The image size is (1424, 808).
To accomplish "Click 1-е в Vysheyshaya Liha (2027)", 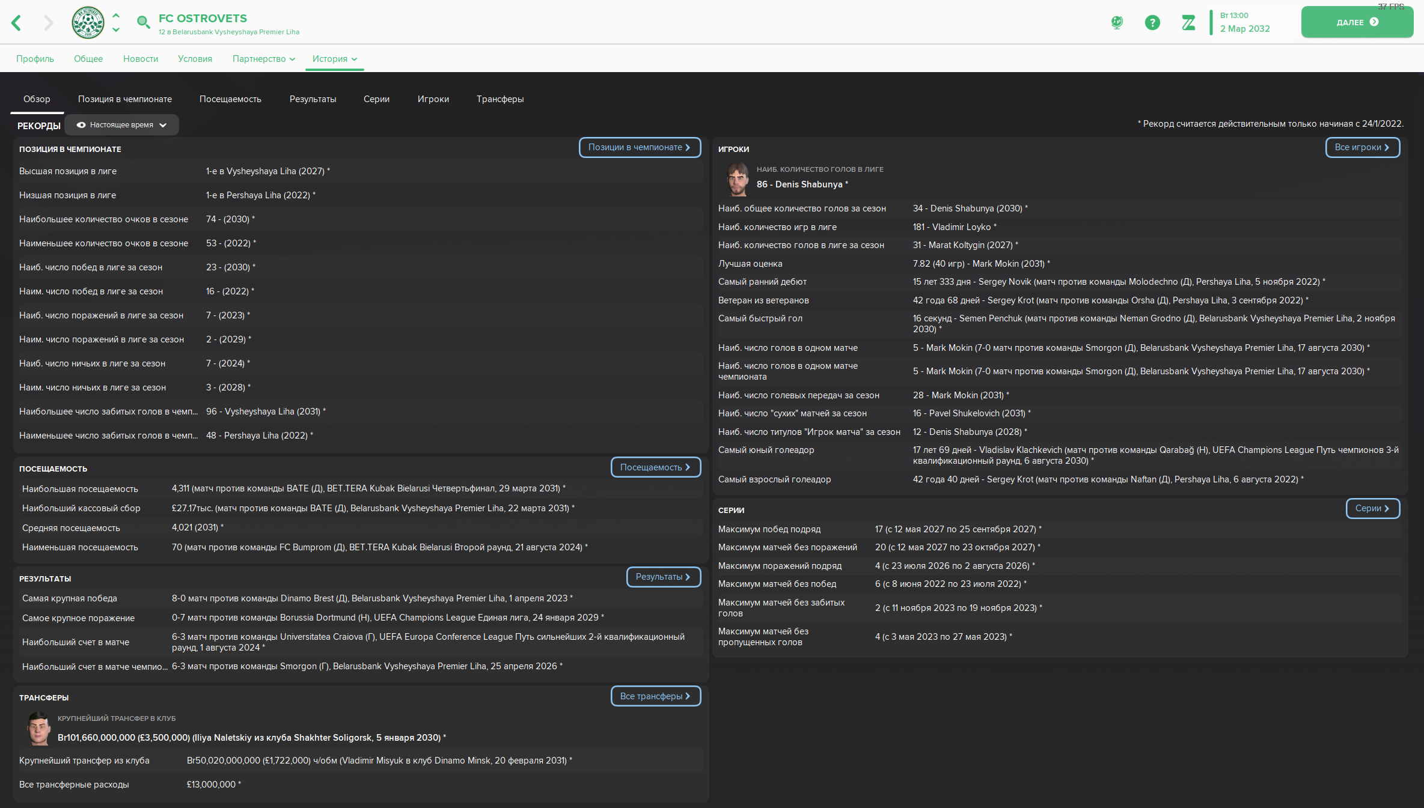I will point(267,171).
